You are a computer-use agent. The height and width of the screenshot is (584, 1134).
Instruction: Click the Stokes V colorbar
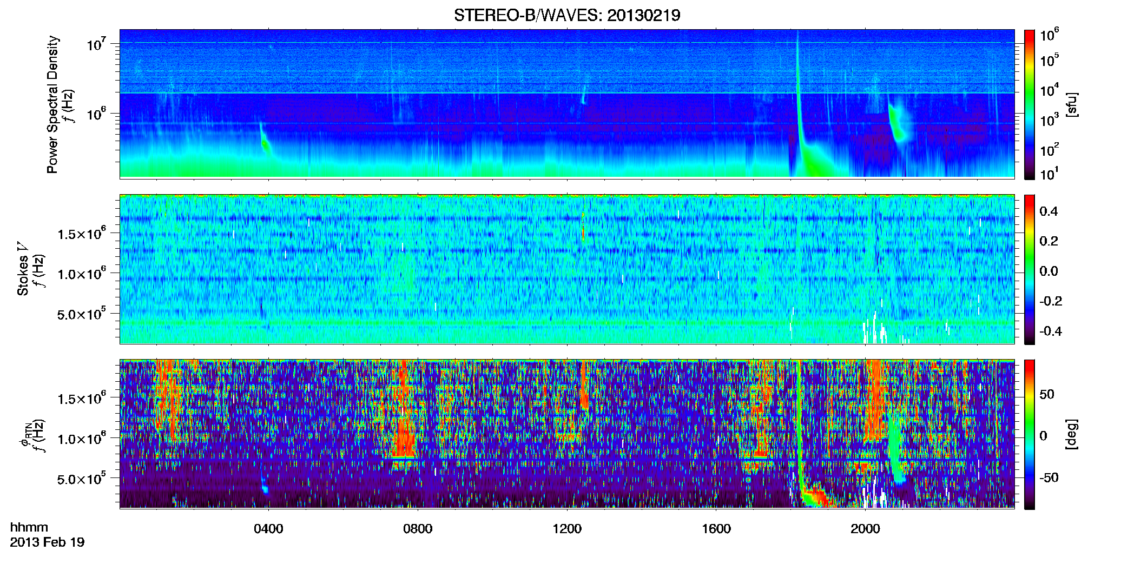[x=1030, y=269]
